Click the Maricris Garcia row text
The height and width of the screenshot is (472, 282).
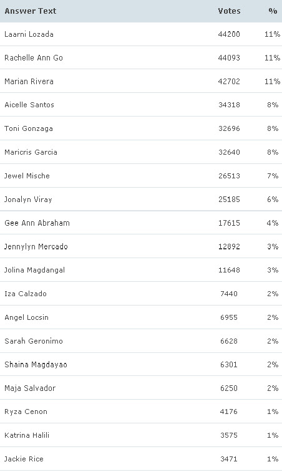pyautogui.click(x=31, y=152)
